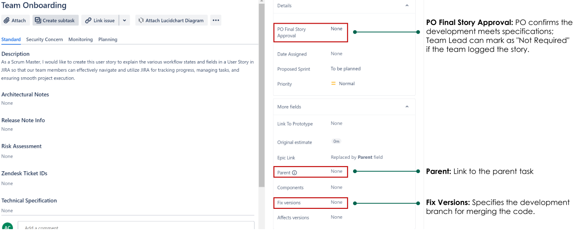576x231 pixels.
Task: Click the Proposed Sprint 'To be planned' value
Action: pyautogui.click(x=345, y=69)
